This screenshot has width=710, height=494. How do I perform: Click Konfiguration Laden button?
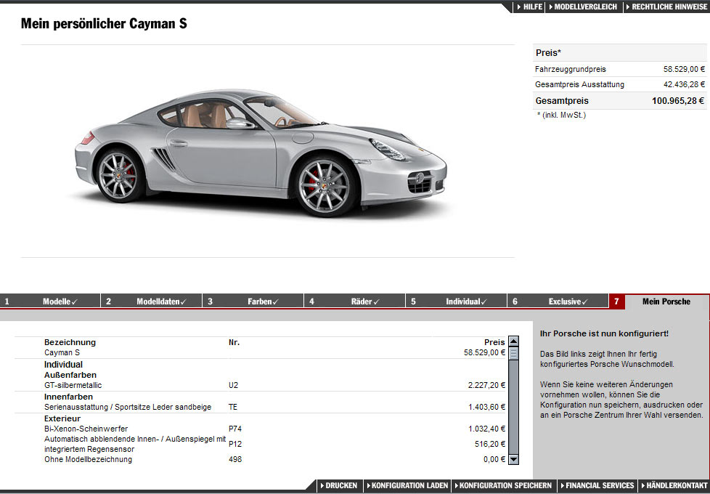[407, 485]
